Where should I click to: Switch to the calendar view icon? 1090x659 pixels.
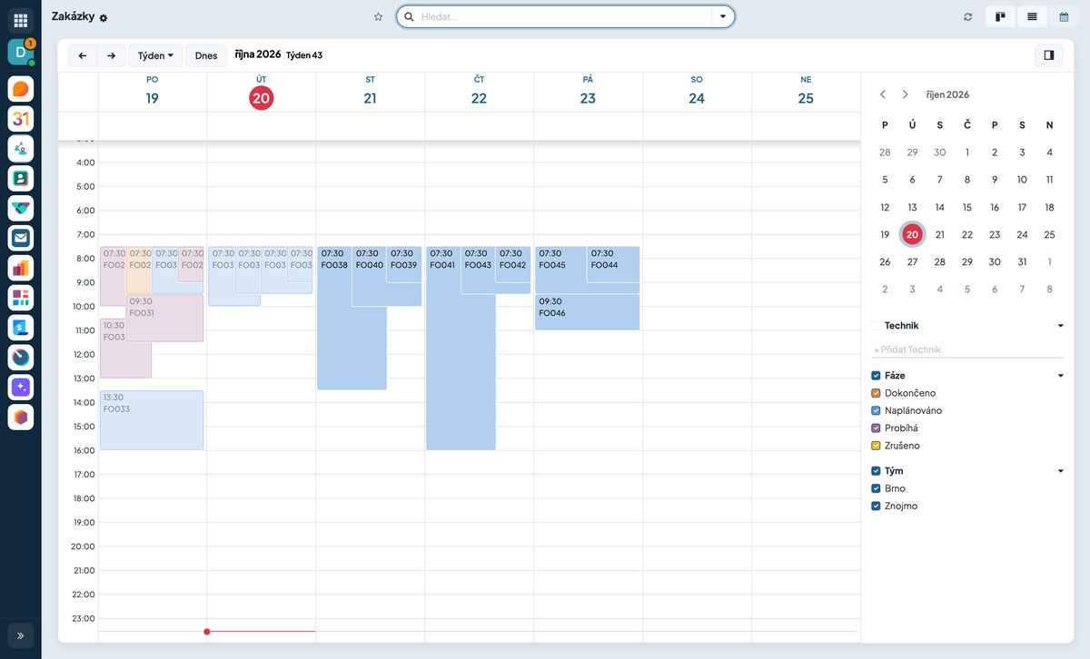(1064, 16)
